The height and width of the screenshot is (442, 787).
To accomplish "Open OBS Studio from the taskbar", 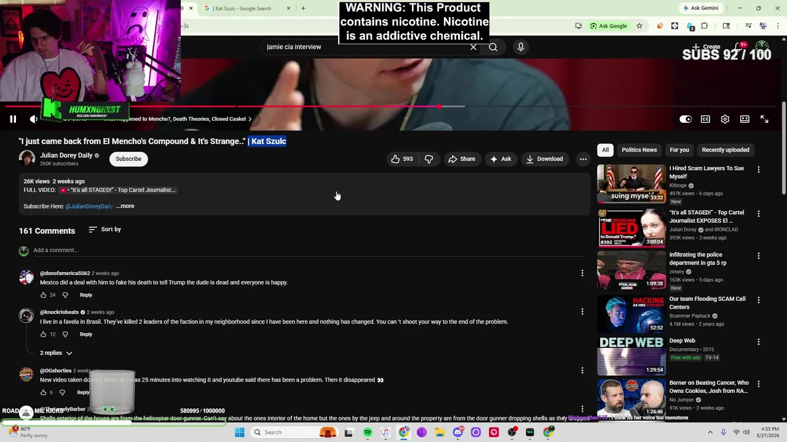I will [x=512, y=432].
